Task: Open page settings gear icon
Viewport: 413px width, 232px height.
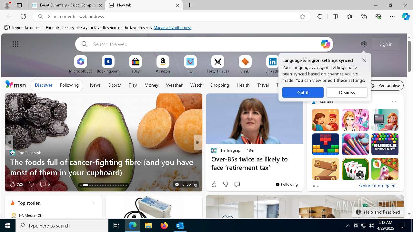Action: pos(364,44)
